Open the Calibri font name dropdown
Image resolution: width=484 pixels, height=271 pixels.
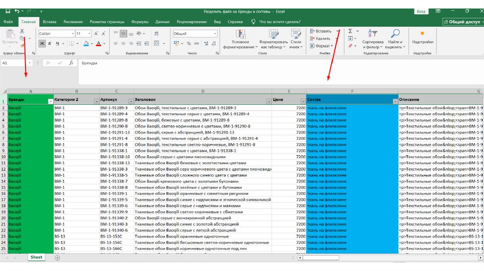tap(72, 34)
